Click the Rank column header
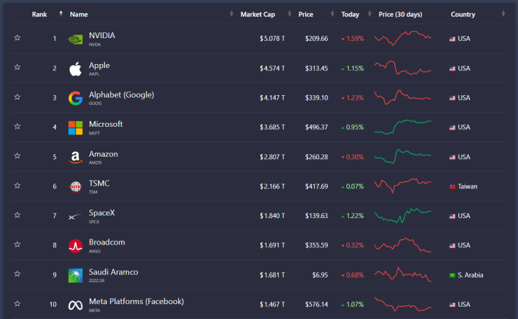 pos(39,14)
